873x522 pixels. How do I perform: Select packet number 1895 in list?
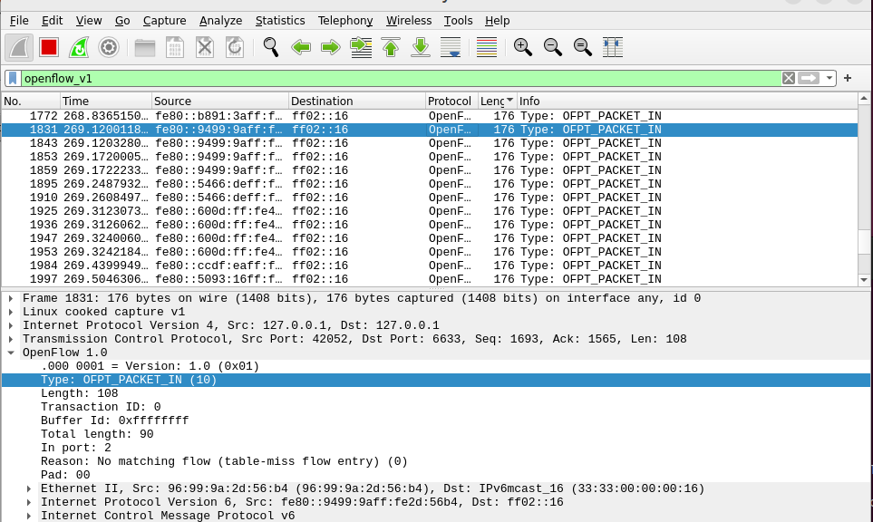pyautogui.click(x=430, y=184)
